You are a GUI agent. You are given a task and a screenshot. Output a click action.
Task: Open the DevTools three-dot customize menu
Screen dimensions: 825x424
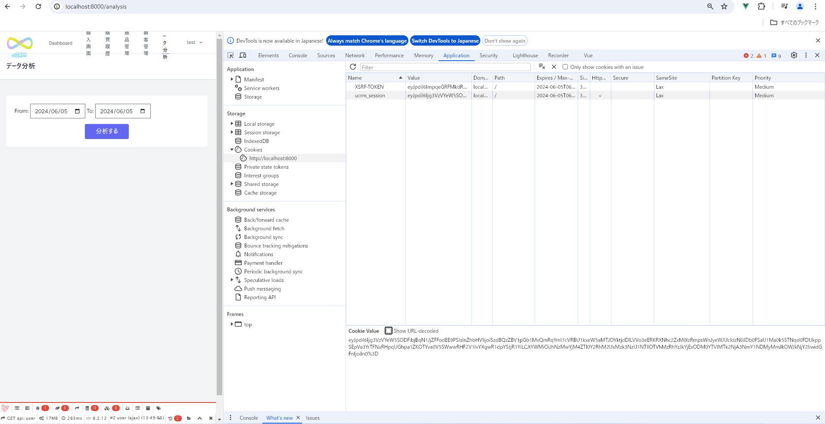pyautogui.click(x=806, y=55)
